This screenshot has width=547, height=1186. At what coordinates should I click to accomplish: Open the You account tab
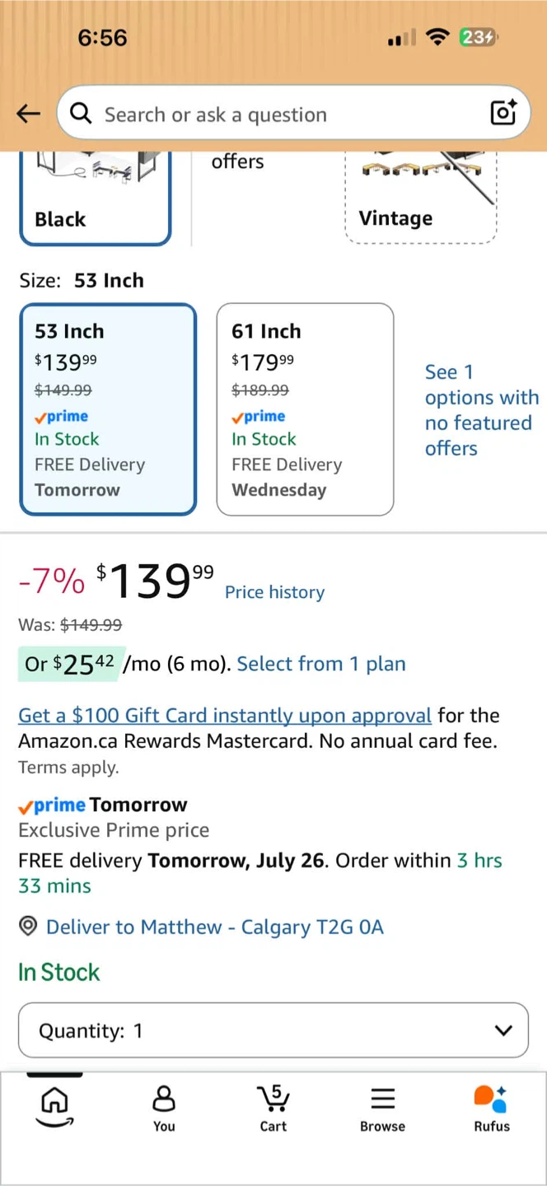(164, 1109)
